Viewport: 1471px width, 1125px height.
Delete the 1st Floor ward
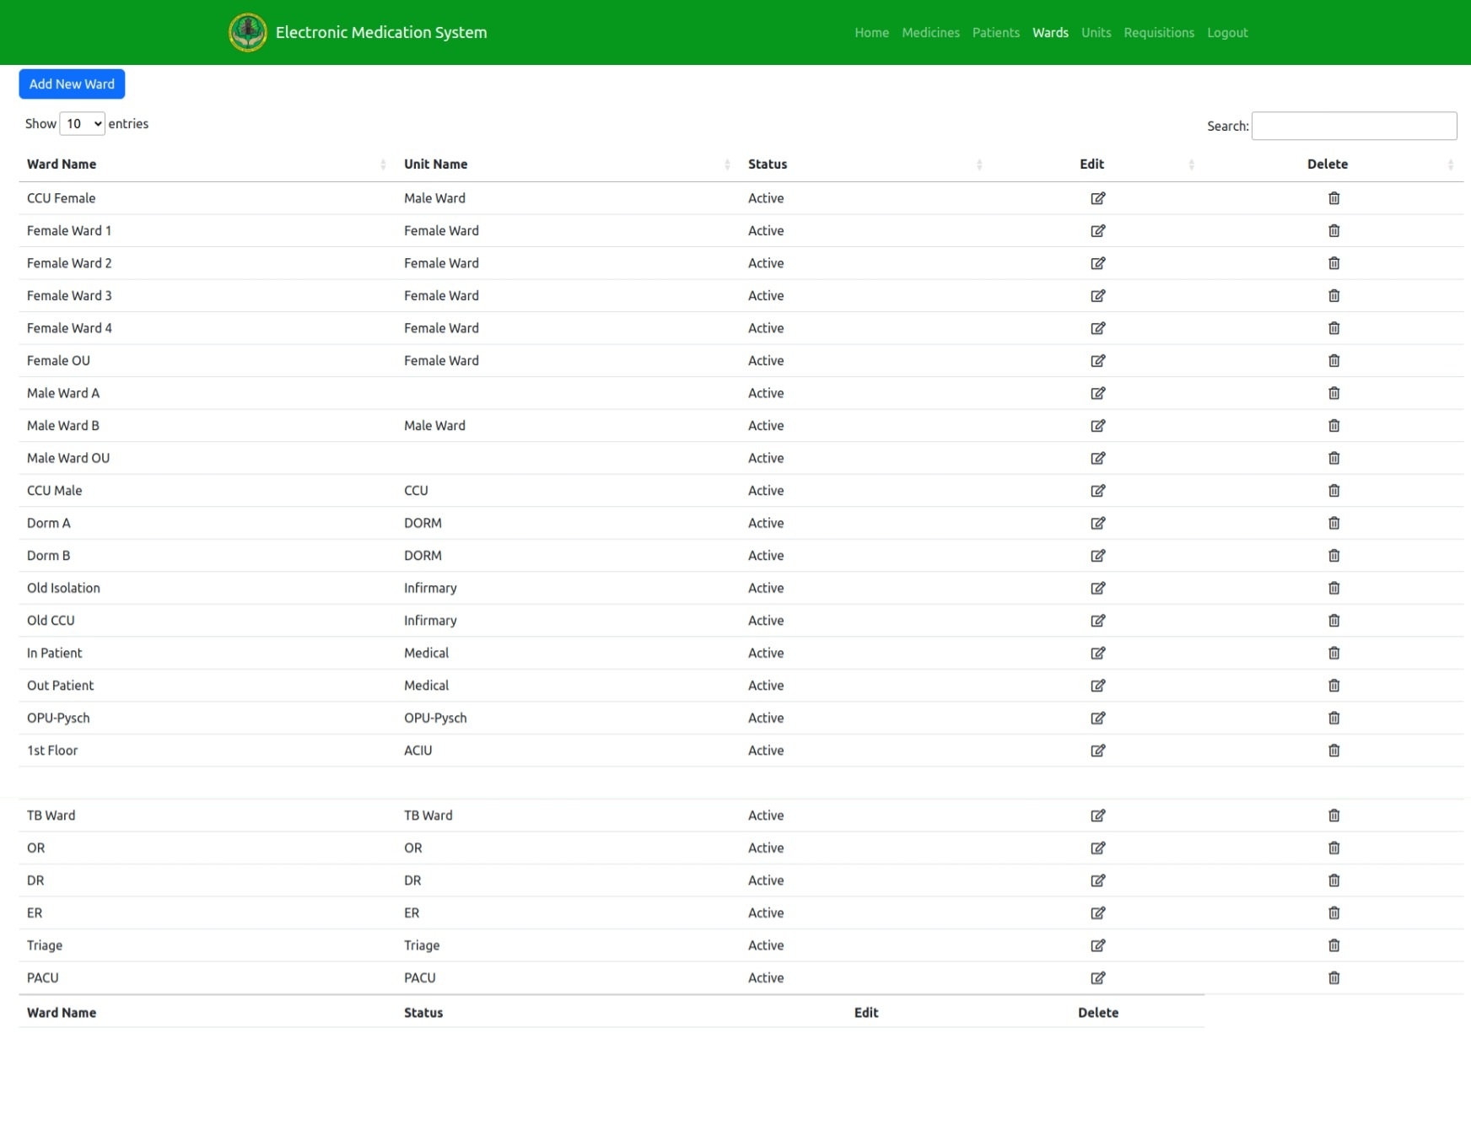coord(1334,751)
